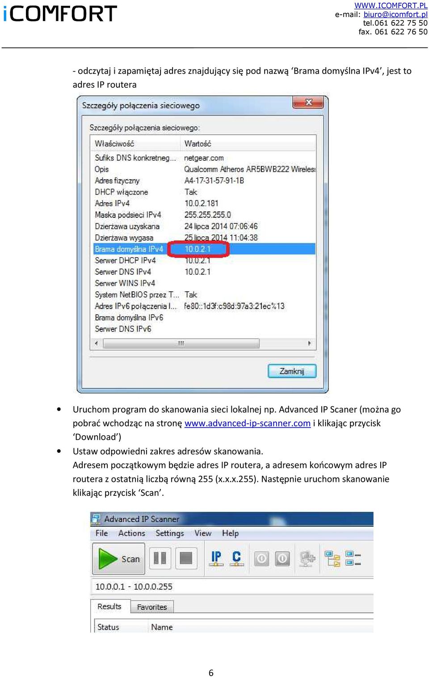Click left arrow of horizontal scrollbar
This screenshot has width=429, height=677.
click(96, 343)
